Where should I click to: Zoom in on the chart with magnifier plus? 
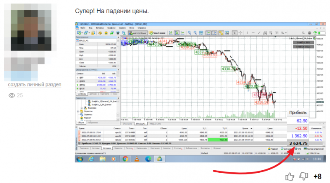(x=189, y=33)
